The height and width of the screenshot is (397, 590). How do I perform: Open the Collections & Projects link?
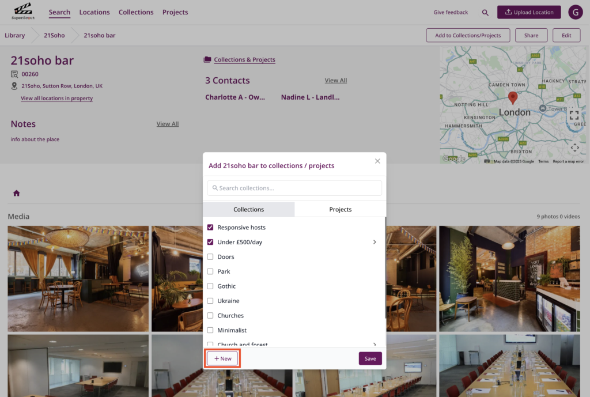tap(244, 59)
